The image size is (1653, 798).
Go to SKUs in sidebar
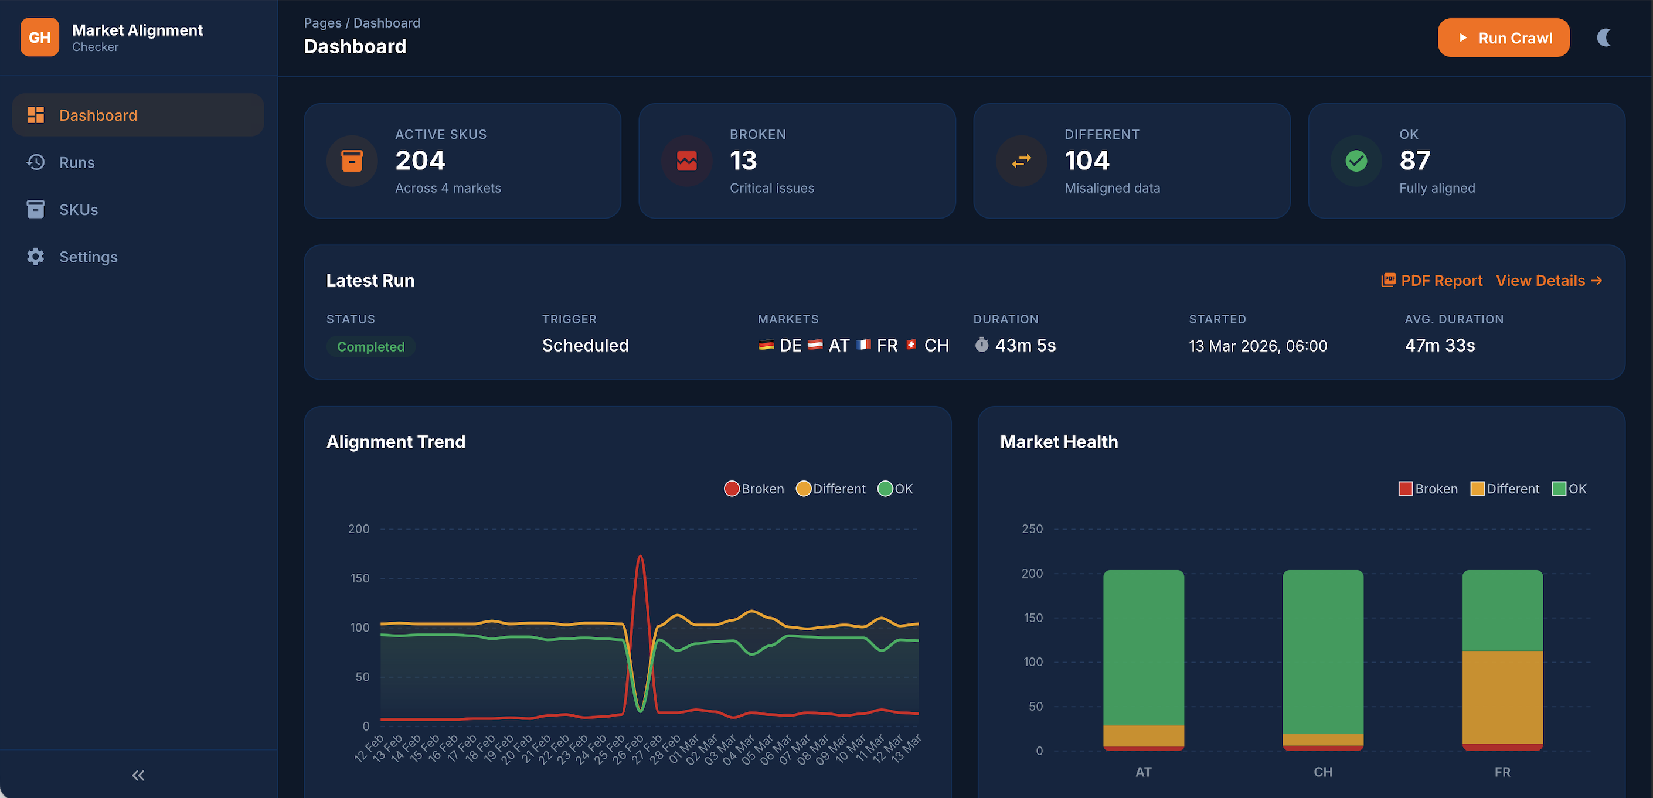79,210
